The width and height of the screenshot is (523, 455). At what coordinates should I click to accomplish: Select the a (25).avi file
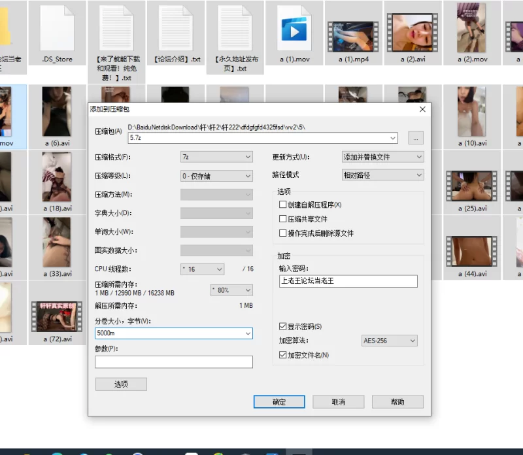(472, 182)
